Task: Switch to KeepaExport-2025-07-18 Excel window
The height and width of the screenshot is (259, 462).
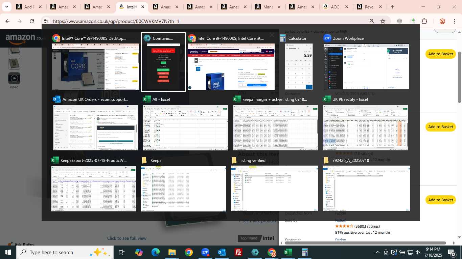Action: (94, 184)
